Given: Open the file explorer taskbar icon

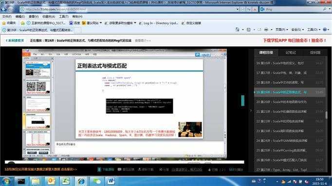Looking at the screenshot, I should tap(36, 181).
